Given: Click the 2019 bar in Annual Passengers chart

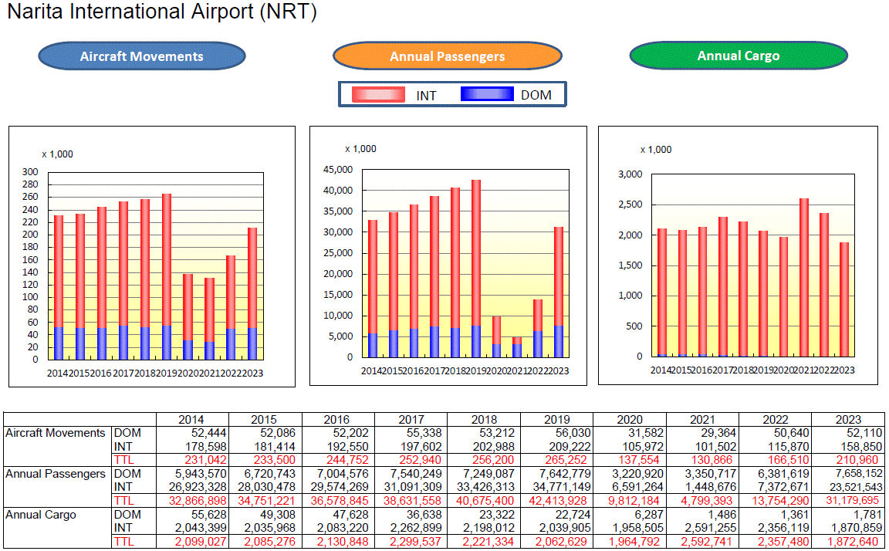Looking at the screenshot, I should (x=476, y=269).
